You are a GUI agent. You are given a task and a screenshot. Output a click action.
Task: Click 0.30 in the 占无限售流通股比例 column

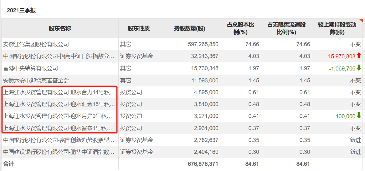[x=305, y=152]
